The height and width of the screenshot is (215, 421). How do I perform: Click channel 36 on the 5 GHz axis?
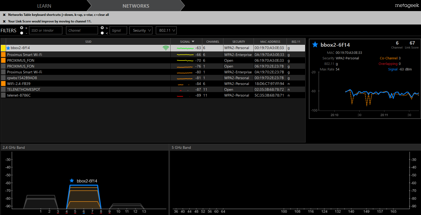tap(176, 211)
